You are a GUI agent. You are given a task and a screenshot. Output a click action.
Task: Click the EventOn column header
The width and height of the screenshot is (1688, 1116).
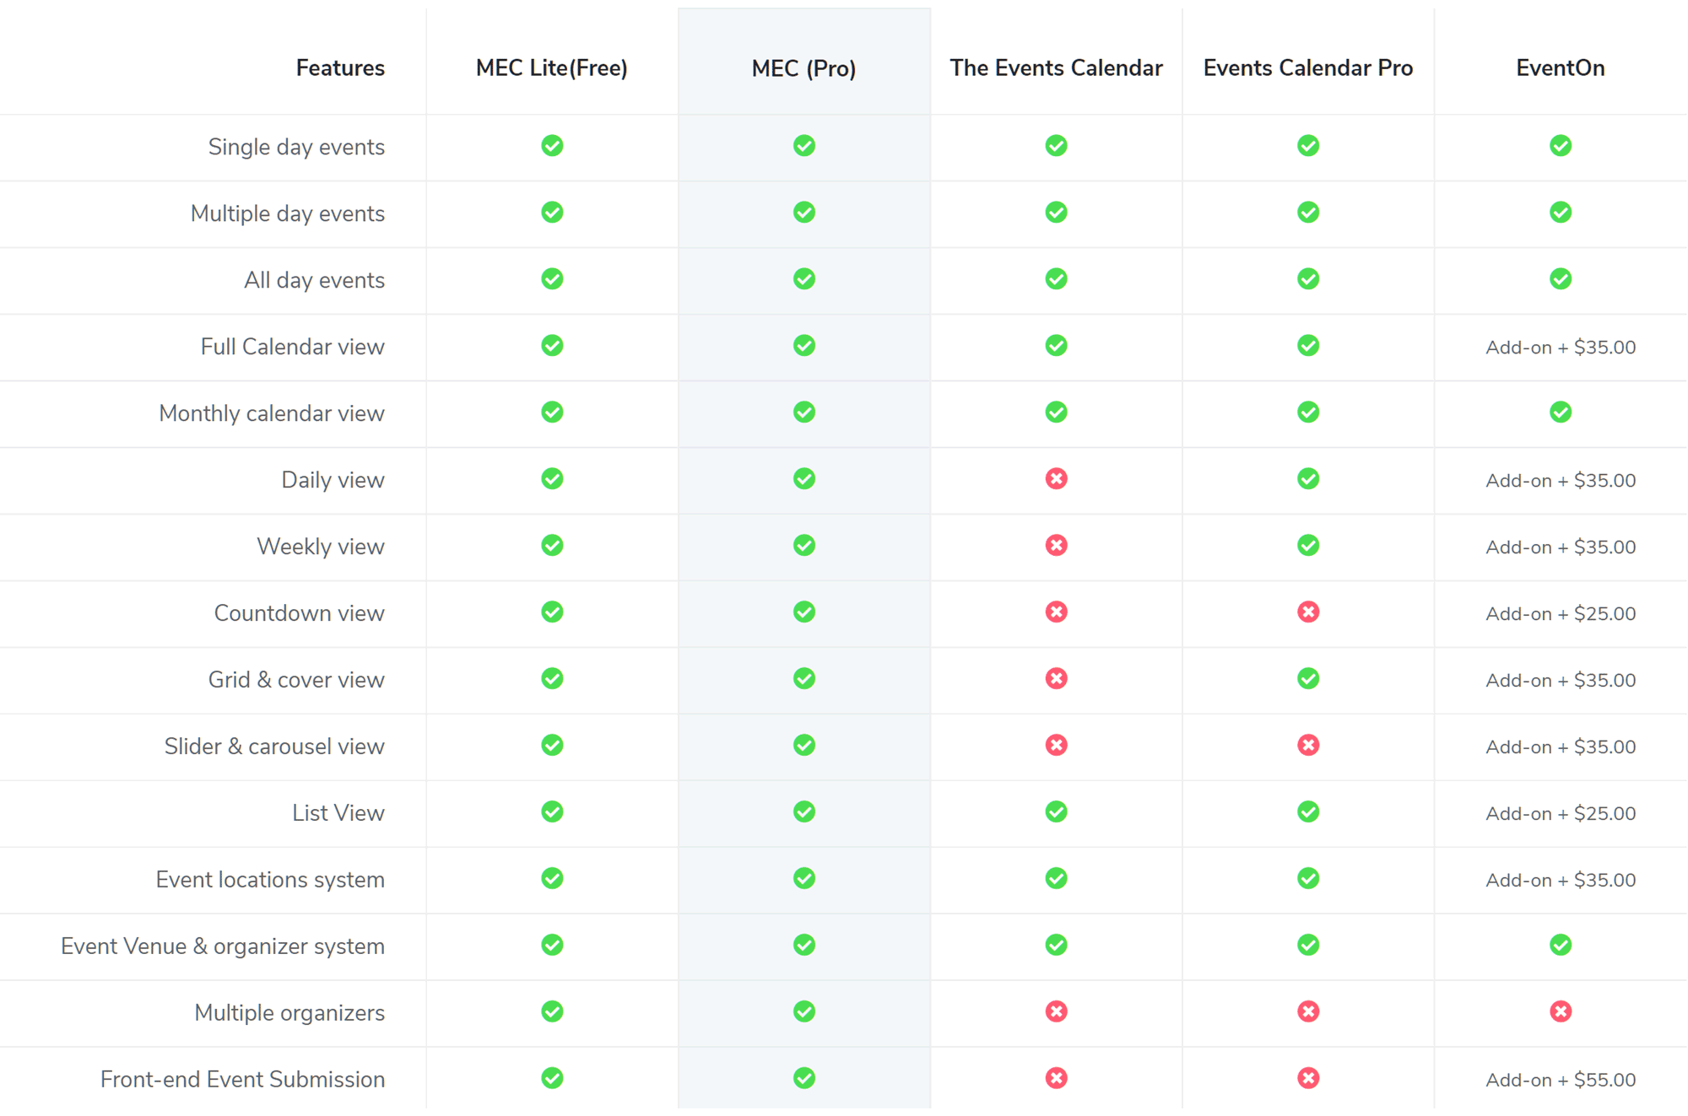(x=1560, y=68)
